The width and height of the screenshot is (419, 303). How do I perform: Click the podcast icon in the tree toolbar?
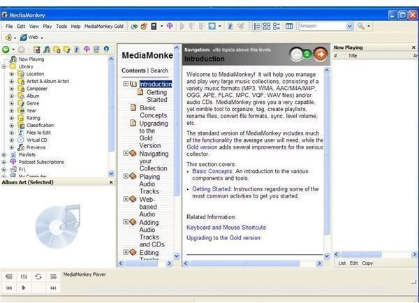[87, 49]
